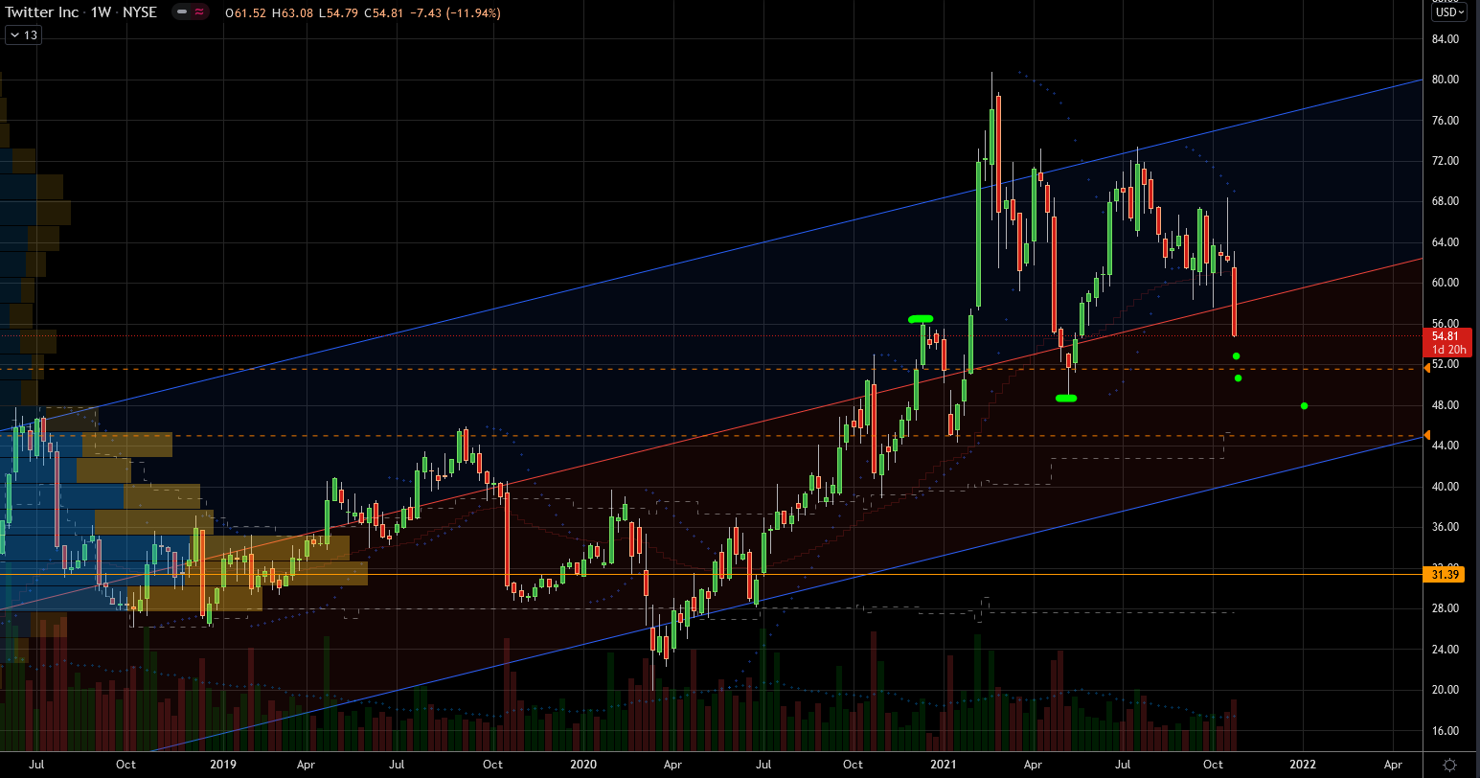Click the low value L54.79
This screenshot has width=1480, height=778.
click(x=336, y=13)
